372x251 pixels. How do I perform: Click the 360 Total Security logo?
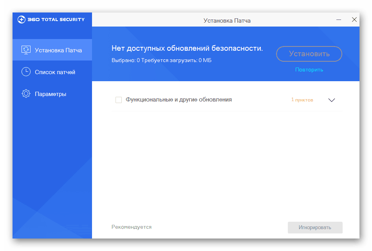click(51, 19)
